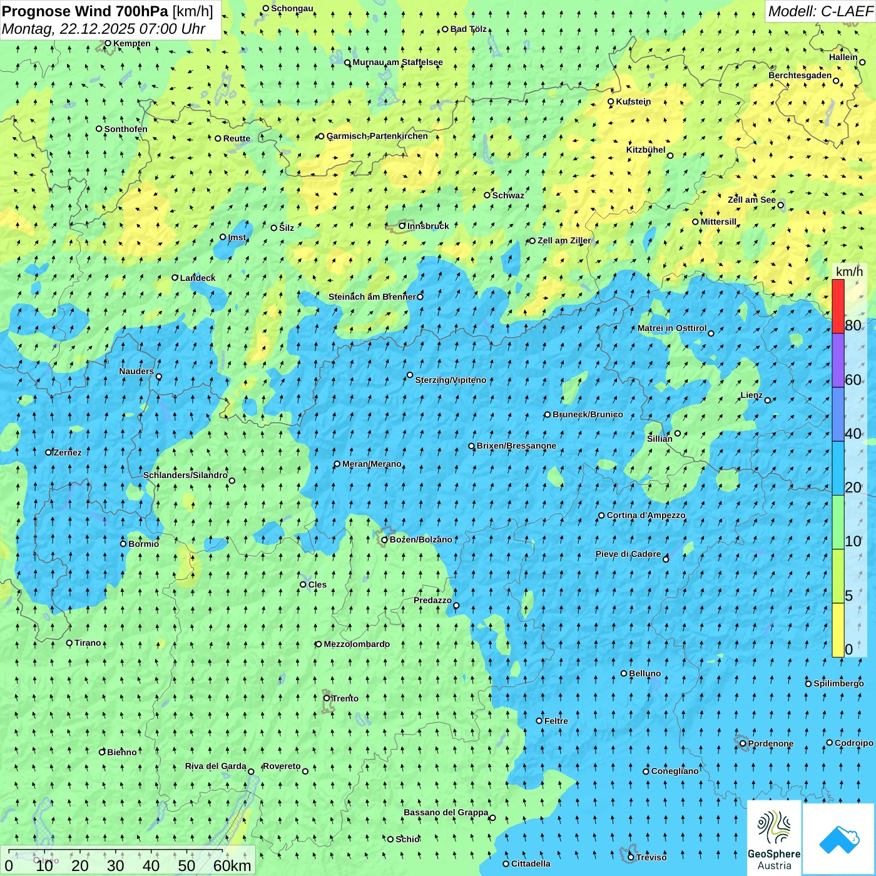Click the Kufstein city label
This screenshot has height=876, width=876.
tap(633, 101)
